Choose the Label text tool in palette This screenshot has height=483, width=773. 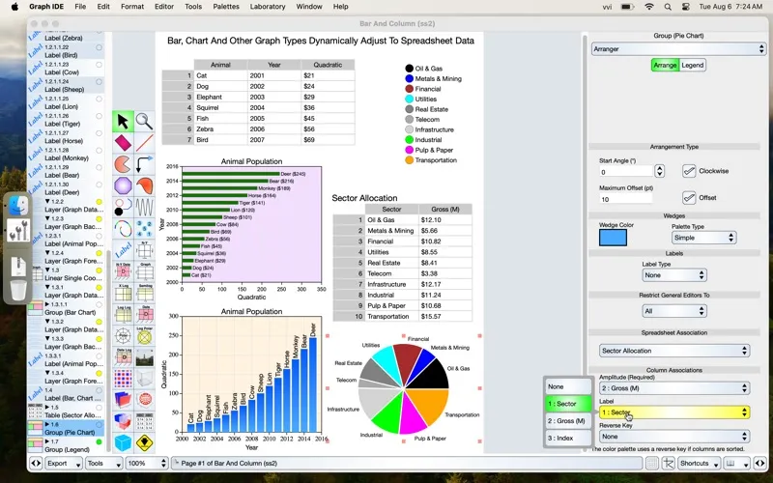pyautogui.click(x=123, y=252)
